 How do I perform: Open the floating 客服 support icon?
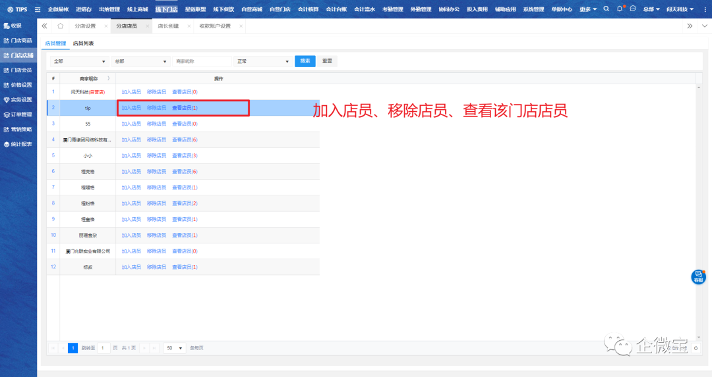[x=698, y=277]
